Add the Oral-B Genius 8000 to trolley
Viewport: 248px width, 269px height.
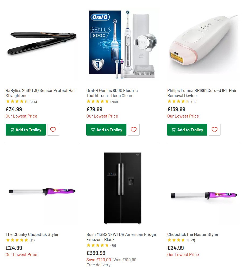(x=106, y=130)
